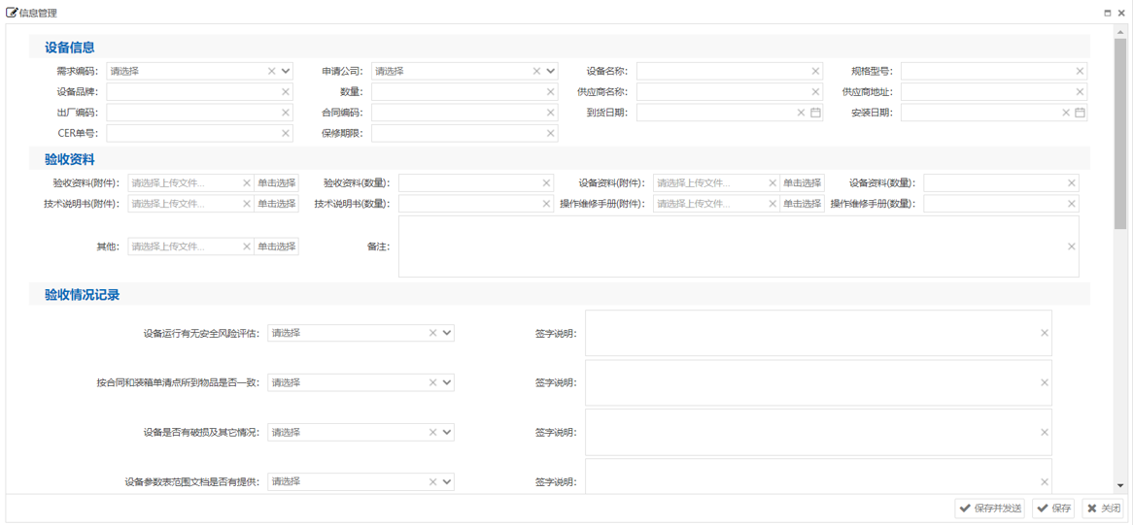Viewport: 1133px width, 525px height.
Task: Clear the 供应商名称 input
Action: [815, 92]
